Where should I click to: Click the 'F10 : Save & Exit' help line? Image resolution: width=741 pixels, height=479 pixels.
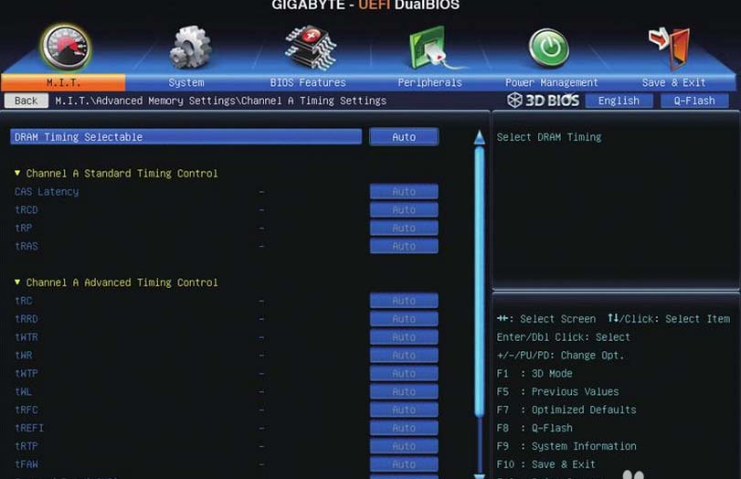pos(545,464)
